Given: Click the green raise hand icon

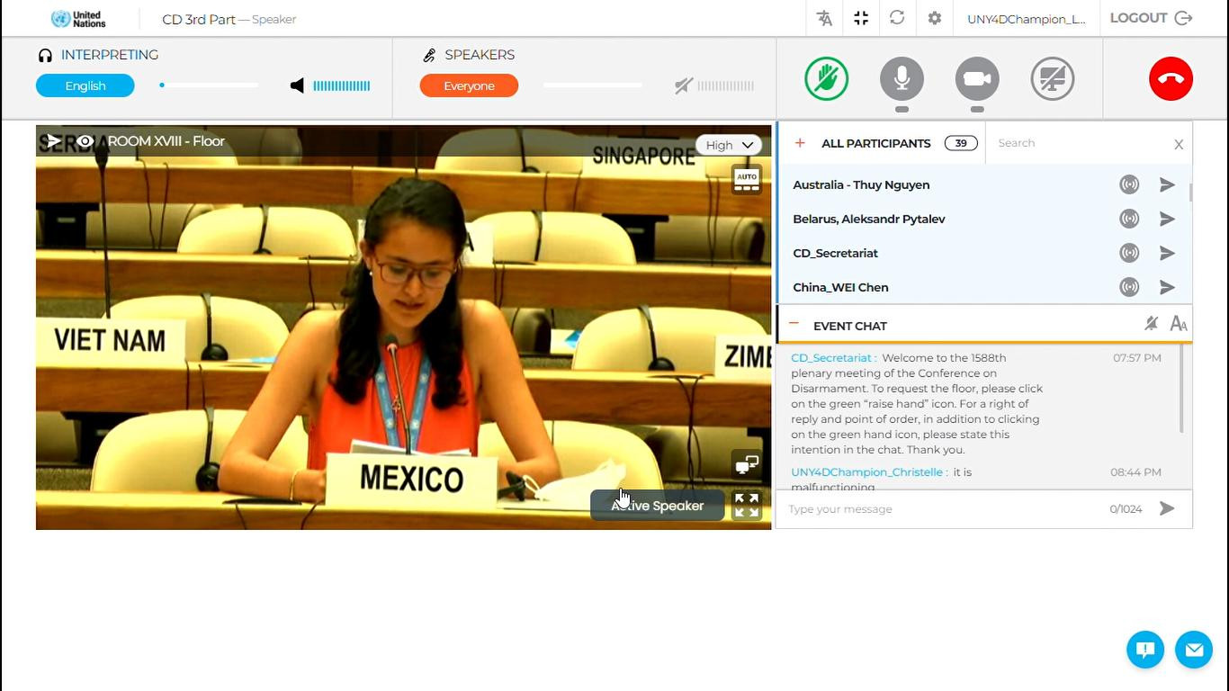Looking at the screenshot, I should pyautogui.click(x=826, y=78).
